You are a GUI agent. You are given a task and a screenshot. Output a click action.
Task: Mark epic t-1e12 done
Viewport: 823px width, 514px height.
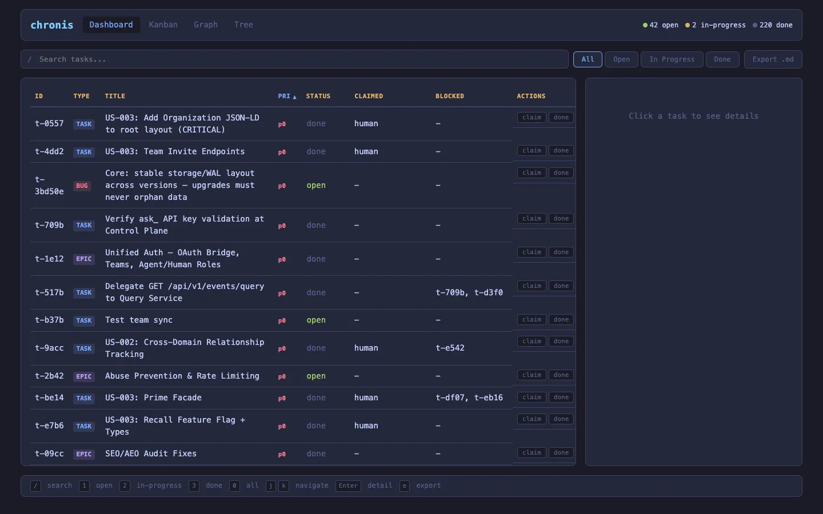point(561,252)
